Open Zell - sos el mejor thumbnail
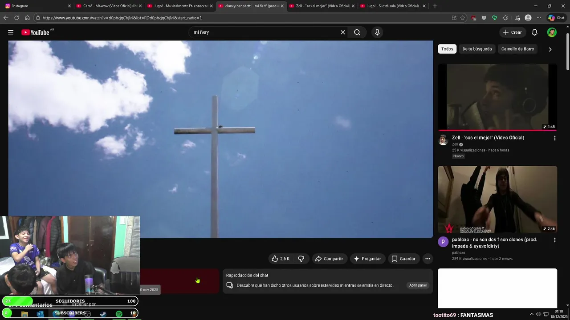Screen dimensions: 570x320 497,97
